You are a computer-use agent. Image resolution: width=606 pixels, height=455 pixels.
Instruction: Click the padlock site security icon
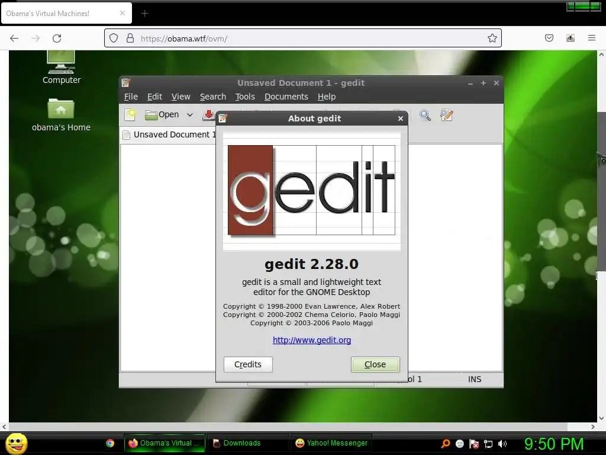(130, 39)
